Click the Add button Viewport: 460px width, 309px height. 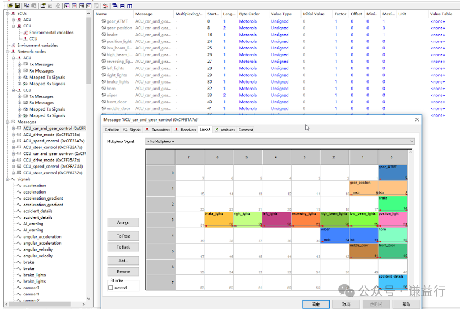click(x=123, y=261)
